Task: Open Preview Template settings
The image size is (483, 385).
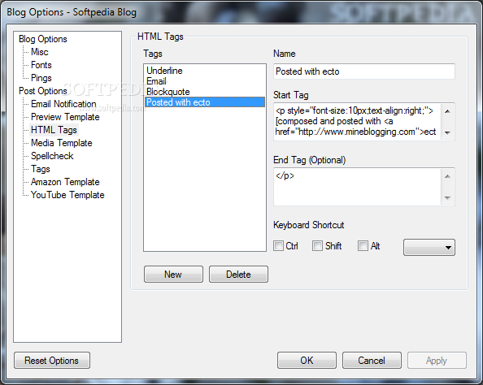Action: pos(65,117)
